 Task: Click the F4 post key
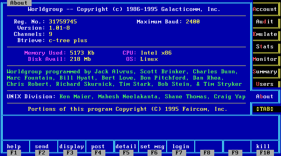click(x=98, y=149)
